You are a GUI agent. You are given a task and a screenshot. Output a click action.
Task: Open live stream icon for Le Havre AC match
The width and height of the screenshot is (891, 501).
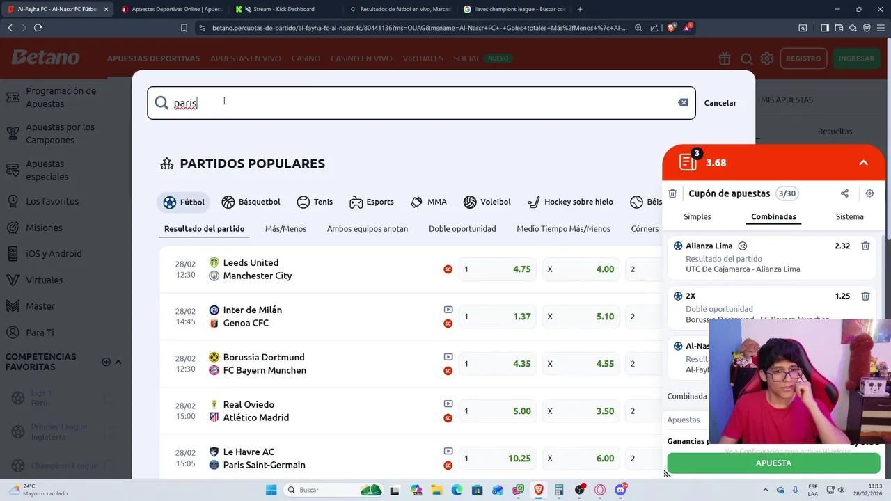[x=448, y=452]
